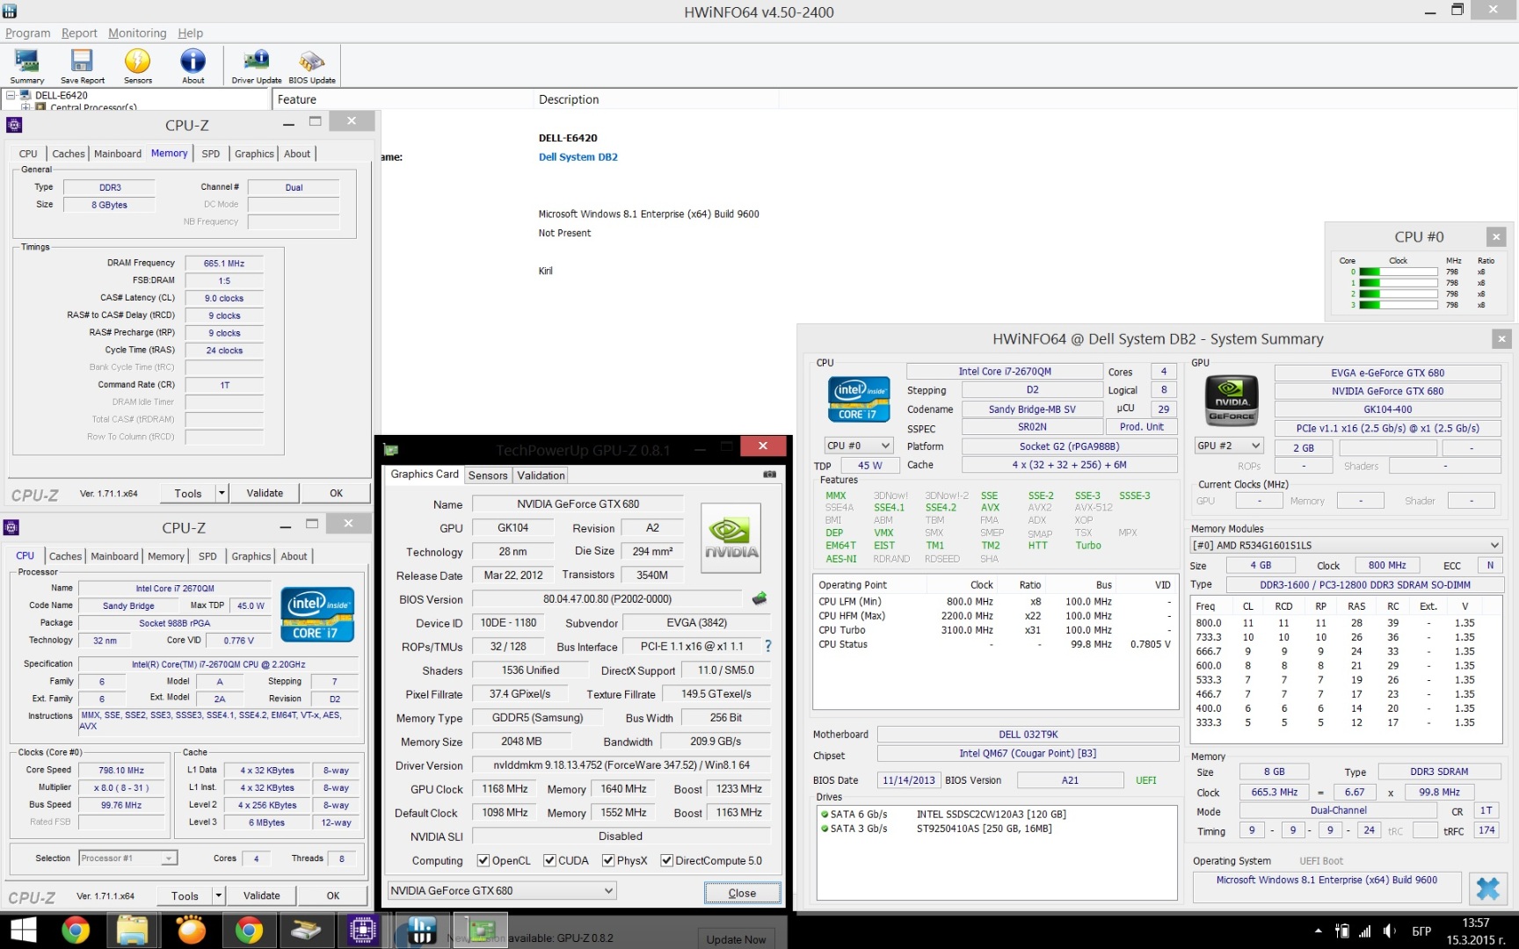Open GPU-Z card selector NVIDIA GeForce GTX 680
Viewport: 1519px width, 949px height.
502,890
